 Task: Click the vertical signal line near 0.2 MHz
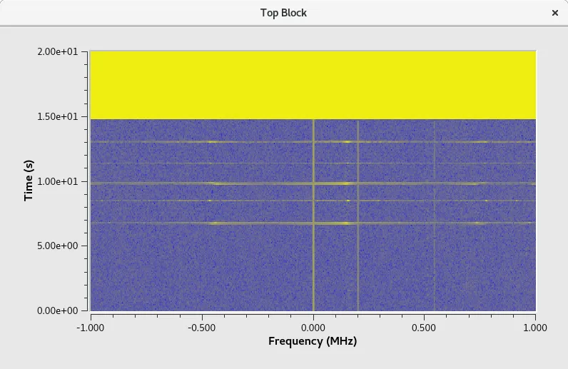358,215
